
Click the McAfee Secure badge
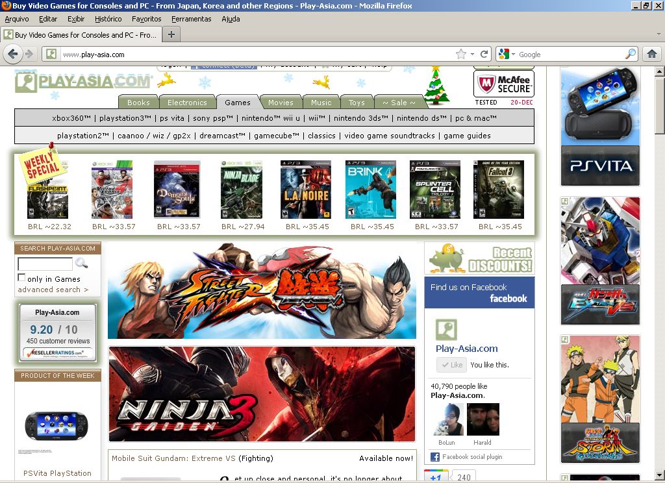pos(504,84)
